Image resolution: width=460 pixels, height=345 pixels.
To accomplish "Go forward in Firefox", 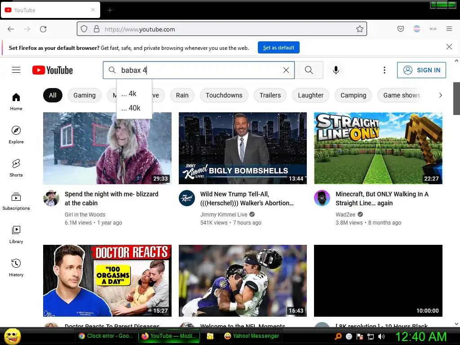I will click(x=27, y=29).
